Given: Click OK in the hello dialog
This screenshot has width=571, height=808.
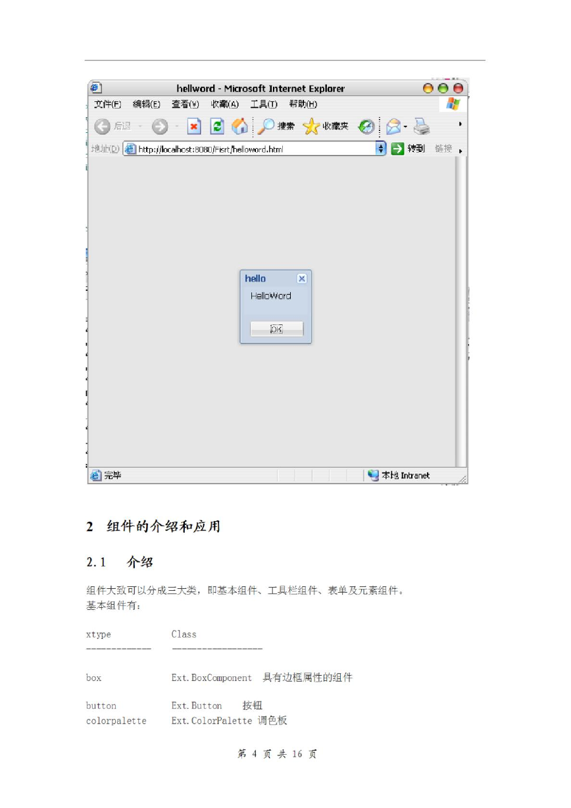Looking at the screenshot, I should (x=276, y=329).
